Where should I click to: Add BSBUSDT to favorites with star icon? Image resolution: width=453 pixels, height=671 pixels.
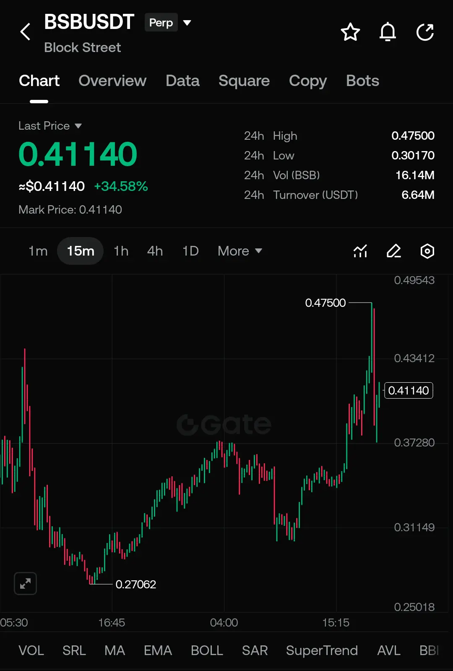tap(350, 32)
